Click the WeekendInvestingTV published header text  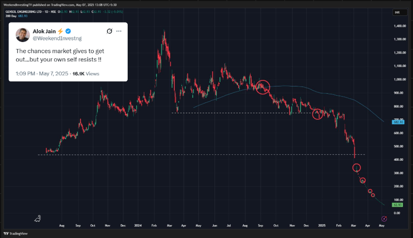click(x=60, y=5)
